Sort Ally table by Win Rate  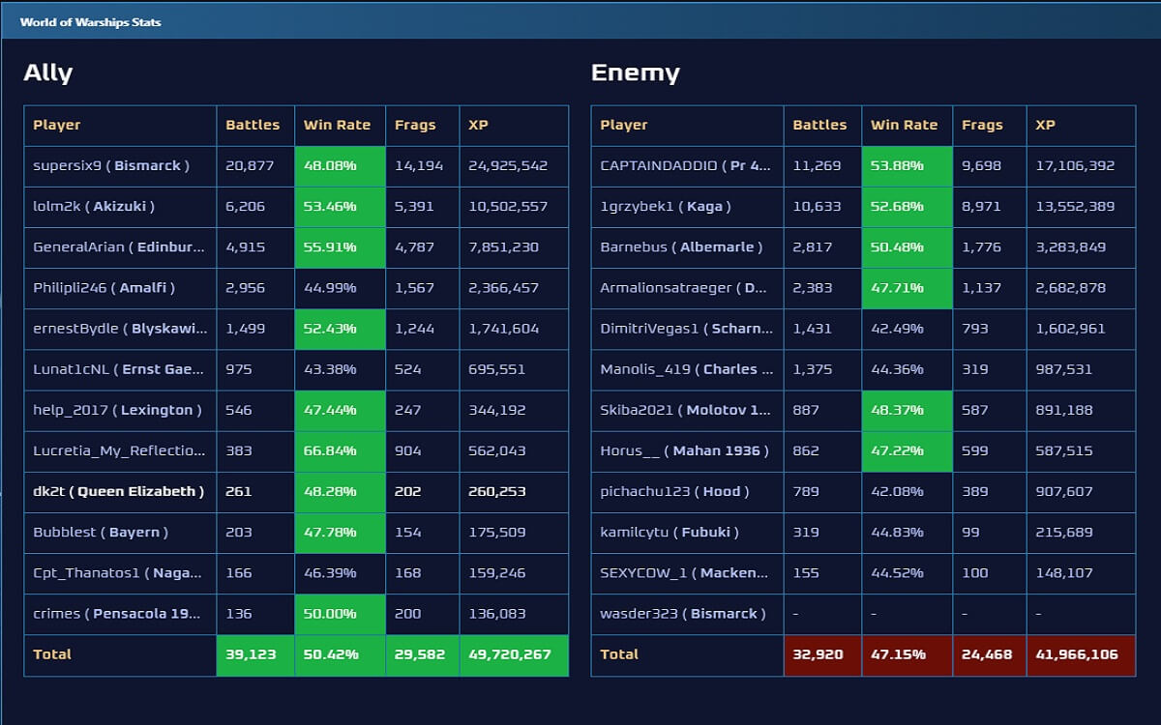[339, 125]
